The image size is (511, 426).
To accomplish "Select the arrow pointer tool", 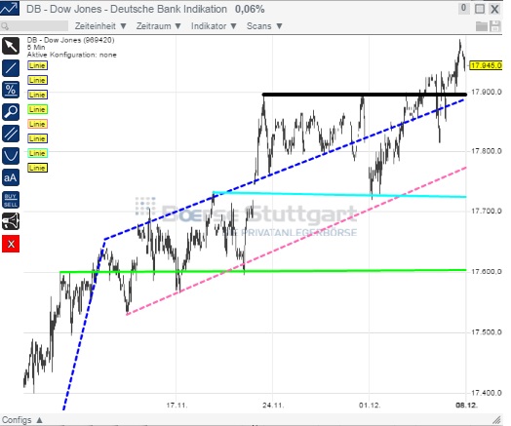I will 11,46.
